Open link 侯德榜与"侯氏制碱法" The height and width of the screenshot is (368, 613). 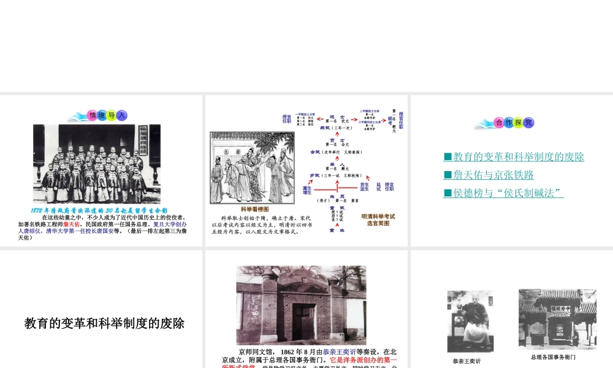pyautogui.click(x=503, y=193)
